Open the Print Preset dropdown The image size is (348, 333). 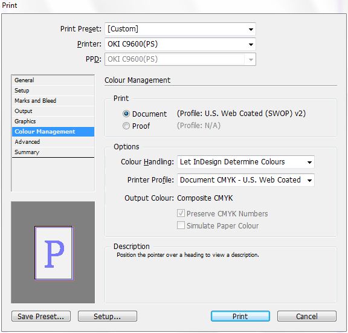[x=180, y=29]
